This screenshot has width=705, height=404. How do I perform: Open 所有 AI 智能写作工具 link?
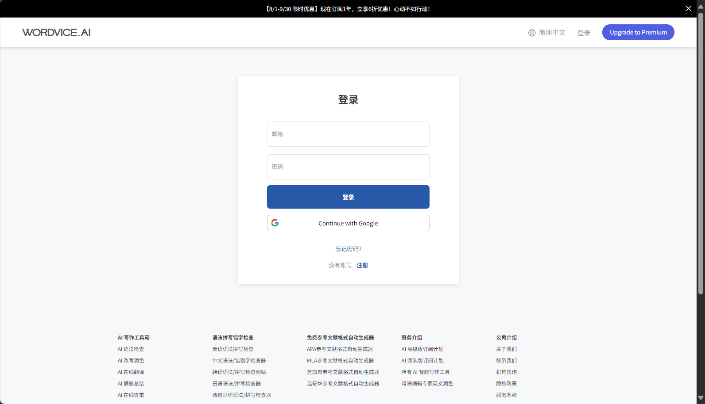[426, 372]
